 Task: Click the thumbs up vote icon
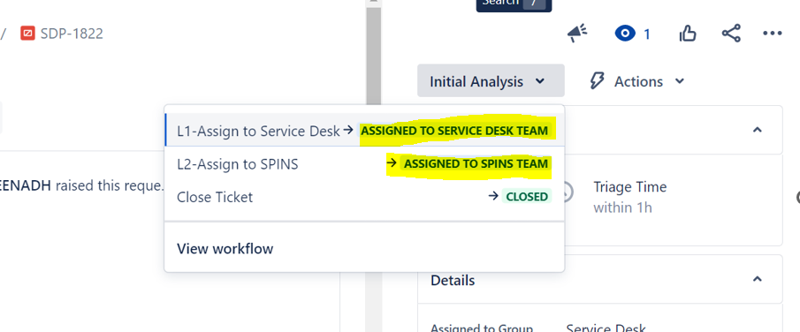[688, 34]
